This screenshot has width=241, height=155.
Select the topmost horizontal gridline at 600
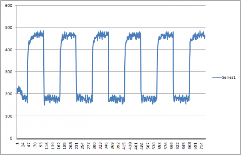tap(113, 6)
